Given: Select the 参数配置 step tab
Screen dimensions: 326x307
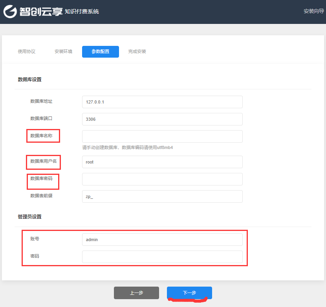Looking at the screenshot, I should point(101,52).
